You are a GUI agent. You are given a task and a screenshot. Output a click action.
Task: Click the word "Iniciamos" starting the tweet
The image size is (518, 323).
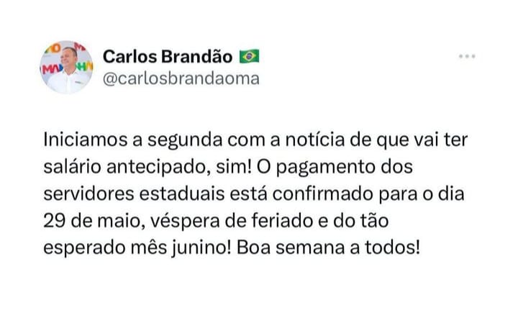tap(85, 140)
